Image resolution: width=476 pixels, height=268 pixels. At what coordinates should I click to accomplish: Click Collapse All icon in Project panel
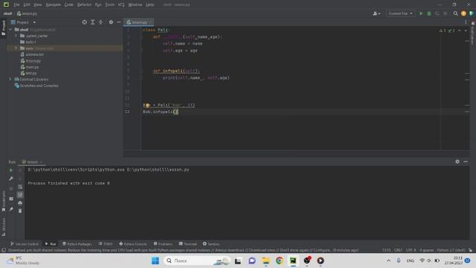click(101, 22)
